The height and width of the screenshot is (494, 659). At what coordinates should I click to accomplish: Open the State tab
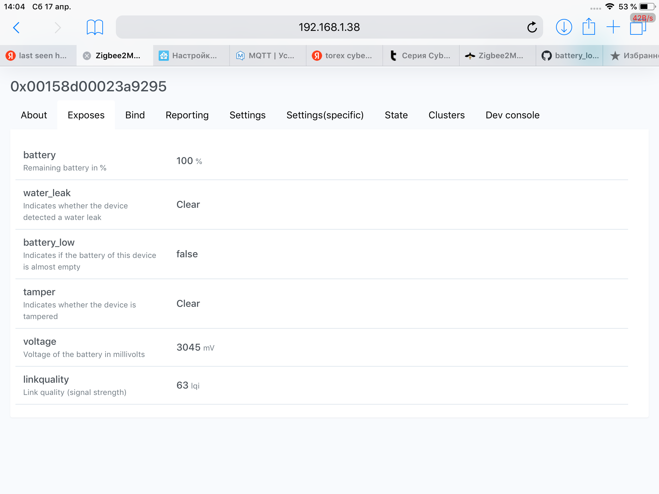coord(396,115)
